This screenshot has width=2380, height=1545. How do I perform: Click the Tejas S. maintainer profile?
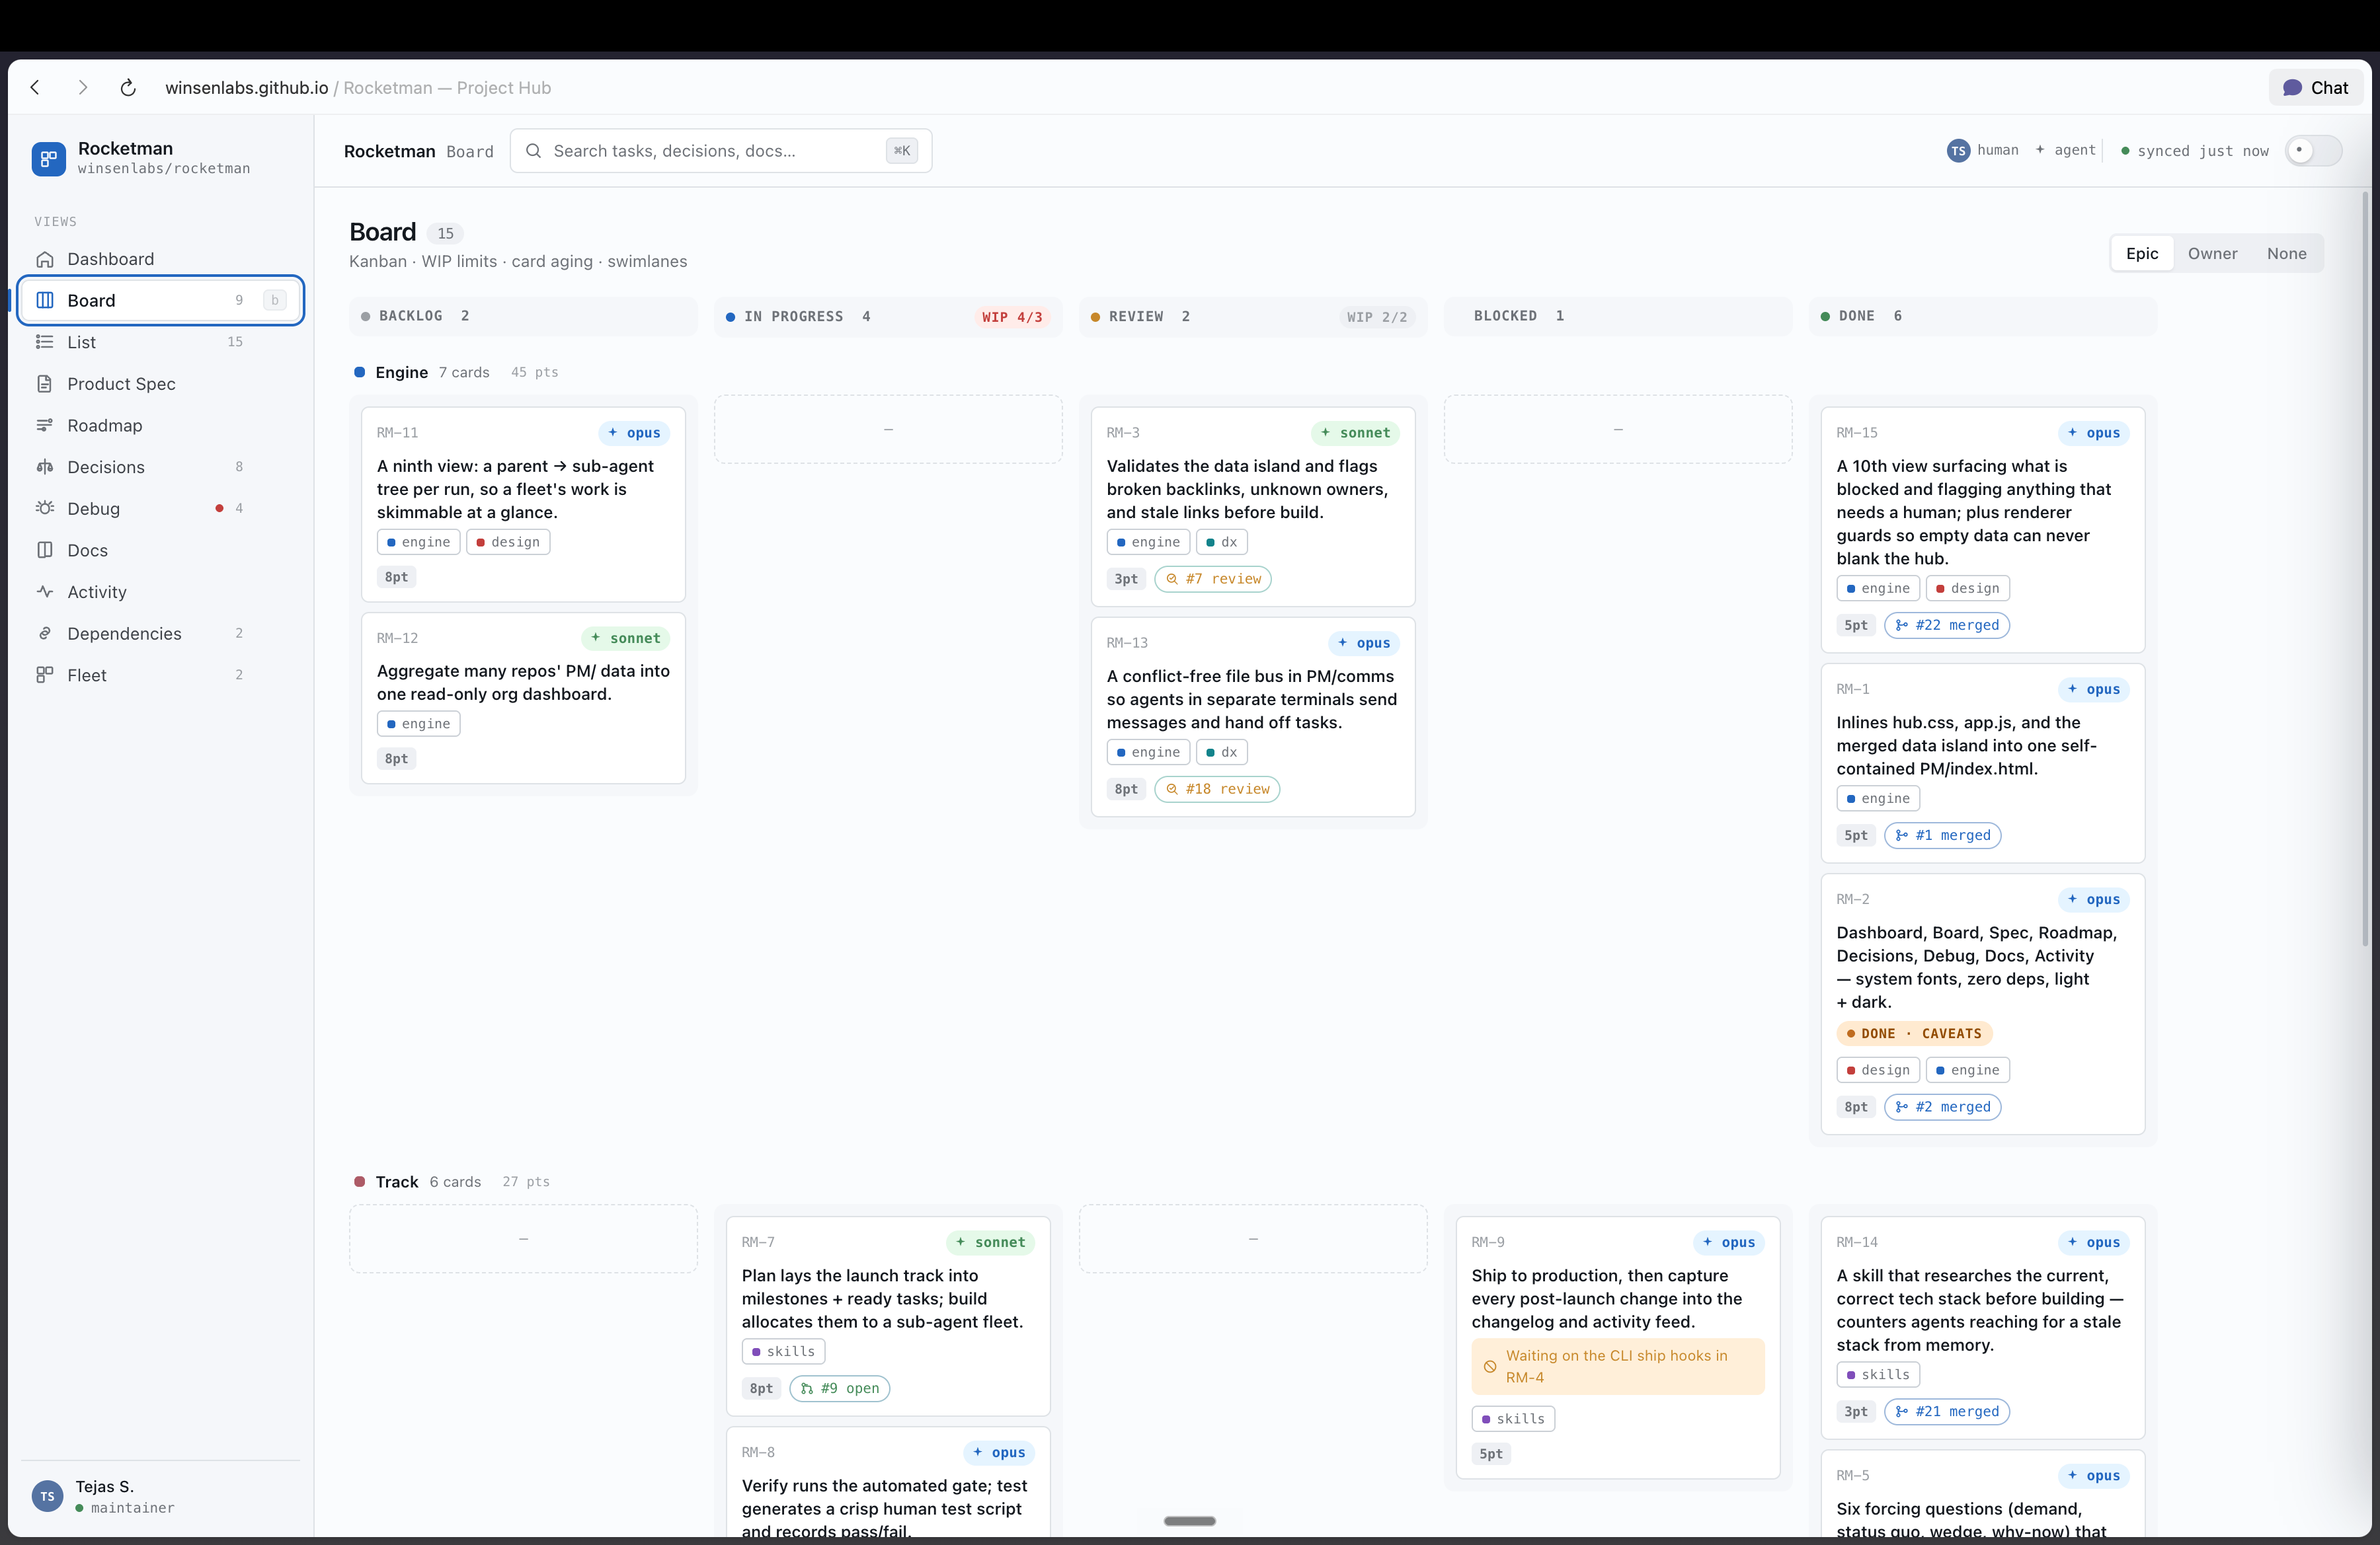tap(160, 1496)
